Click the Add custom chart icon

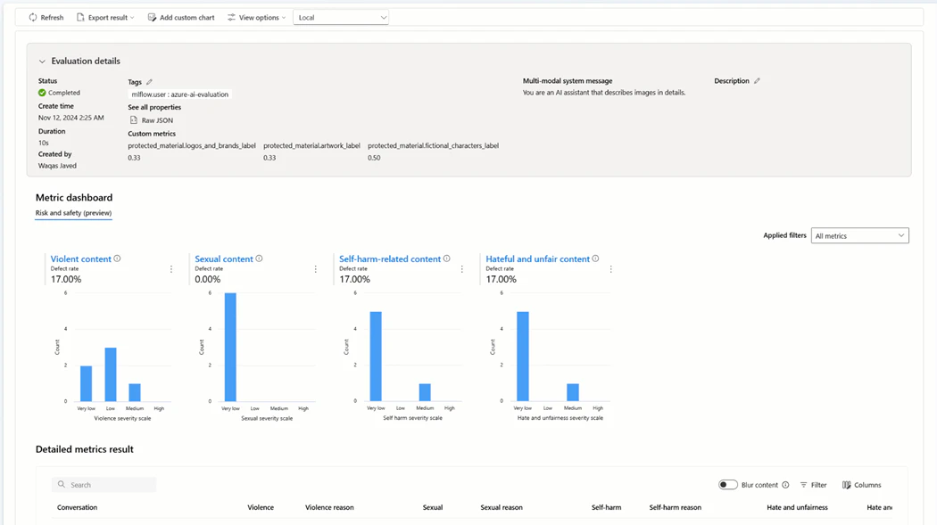coord(152,17)
